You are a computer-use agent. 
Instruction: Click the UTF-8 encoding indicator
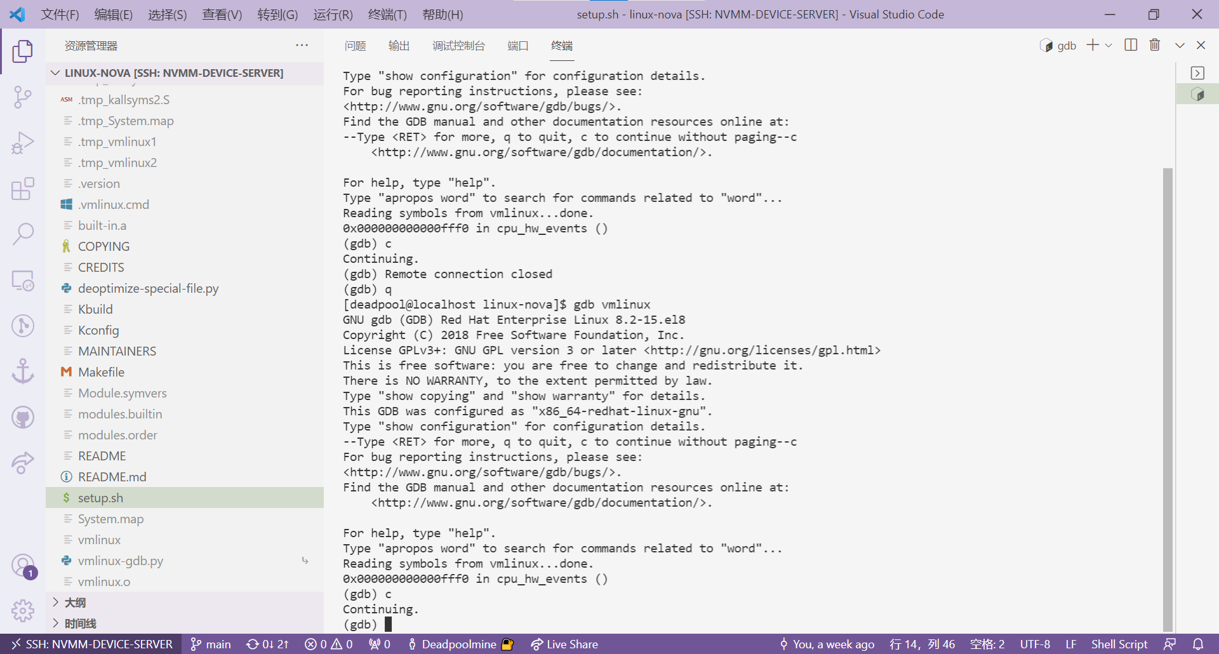pos(1035,644)
